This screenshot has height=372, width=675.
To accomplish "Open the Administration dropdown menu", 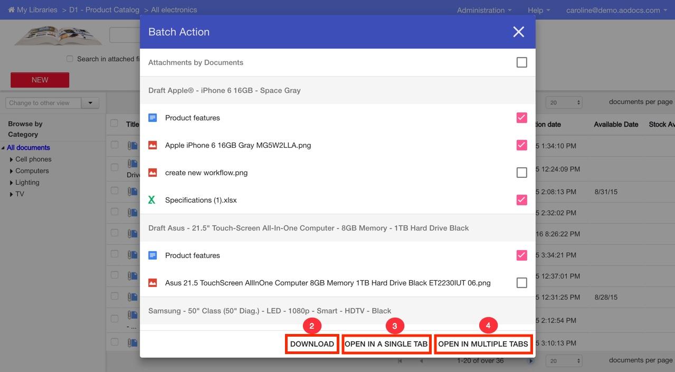I will 484,10.
